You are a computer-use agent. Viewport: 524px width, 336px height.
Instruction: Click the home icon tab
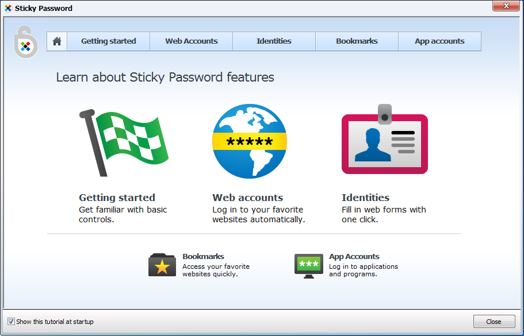[57, 41]
